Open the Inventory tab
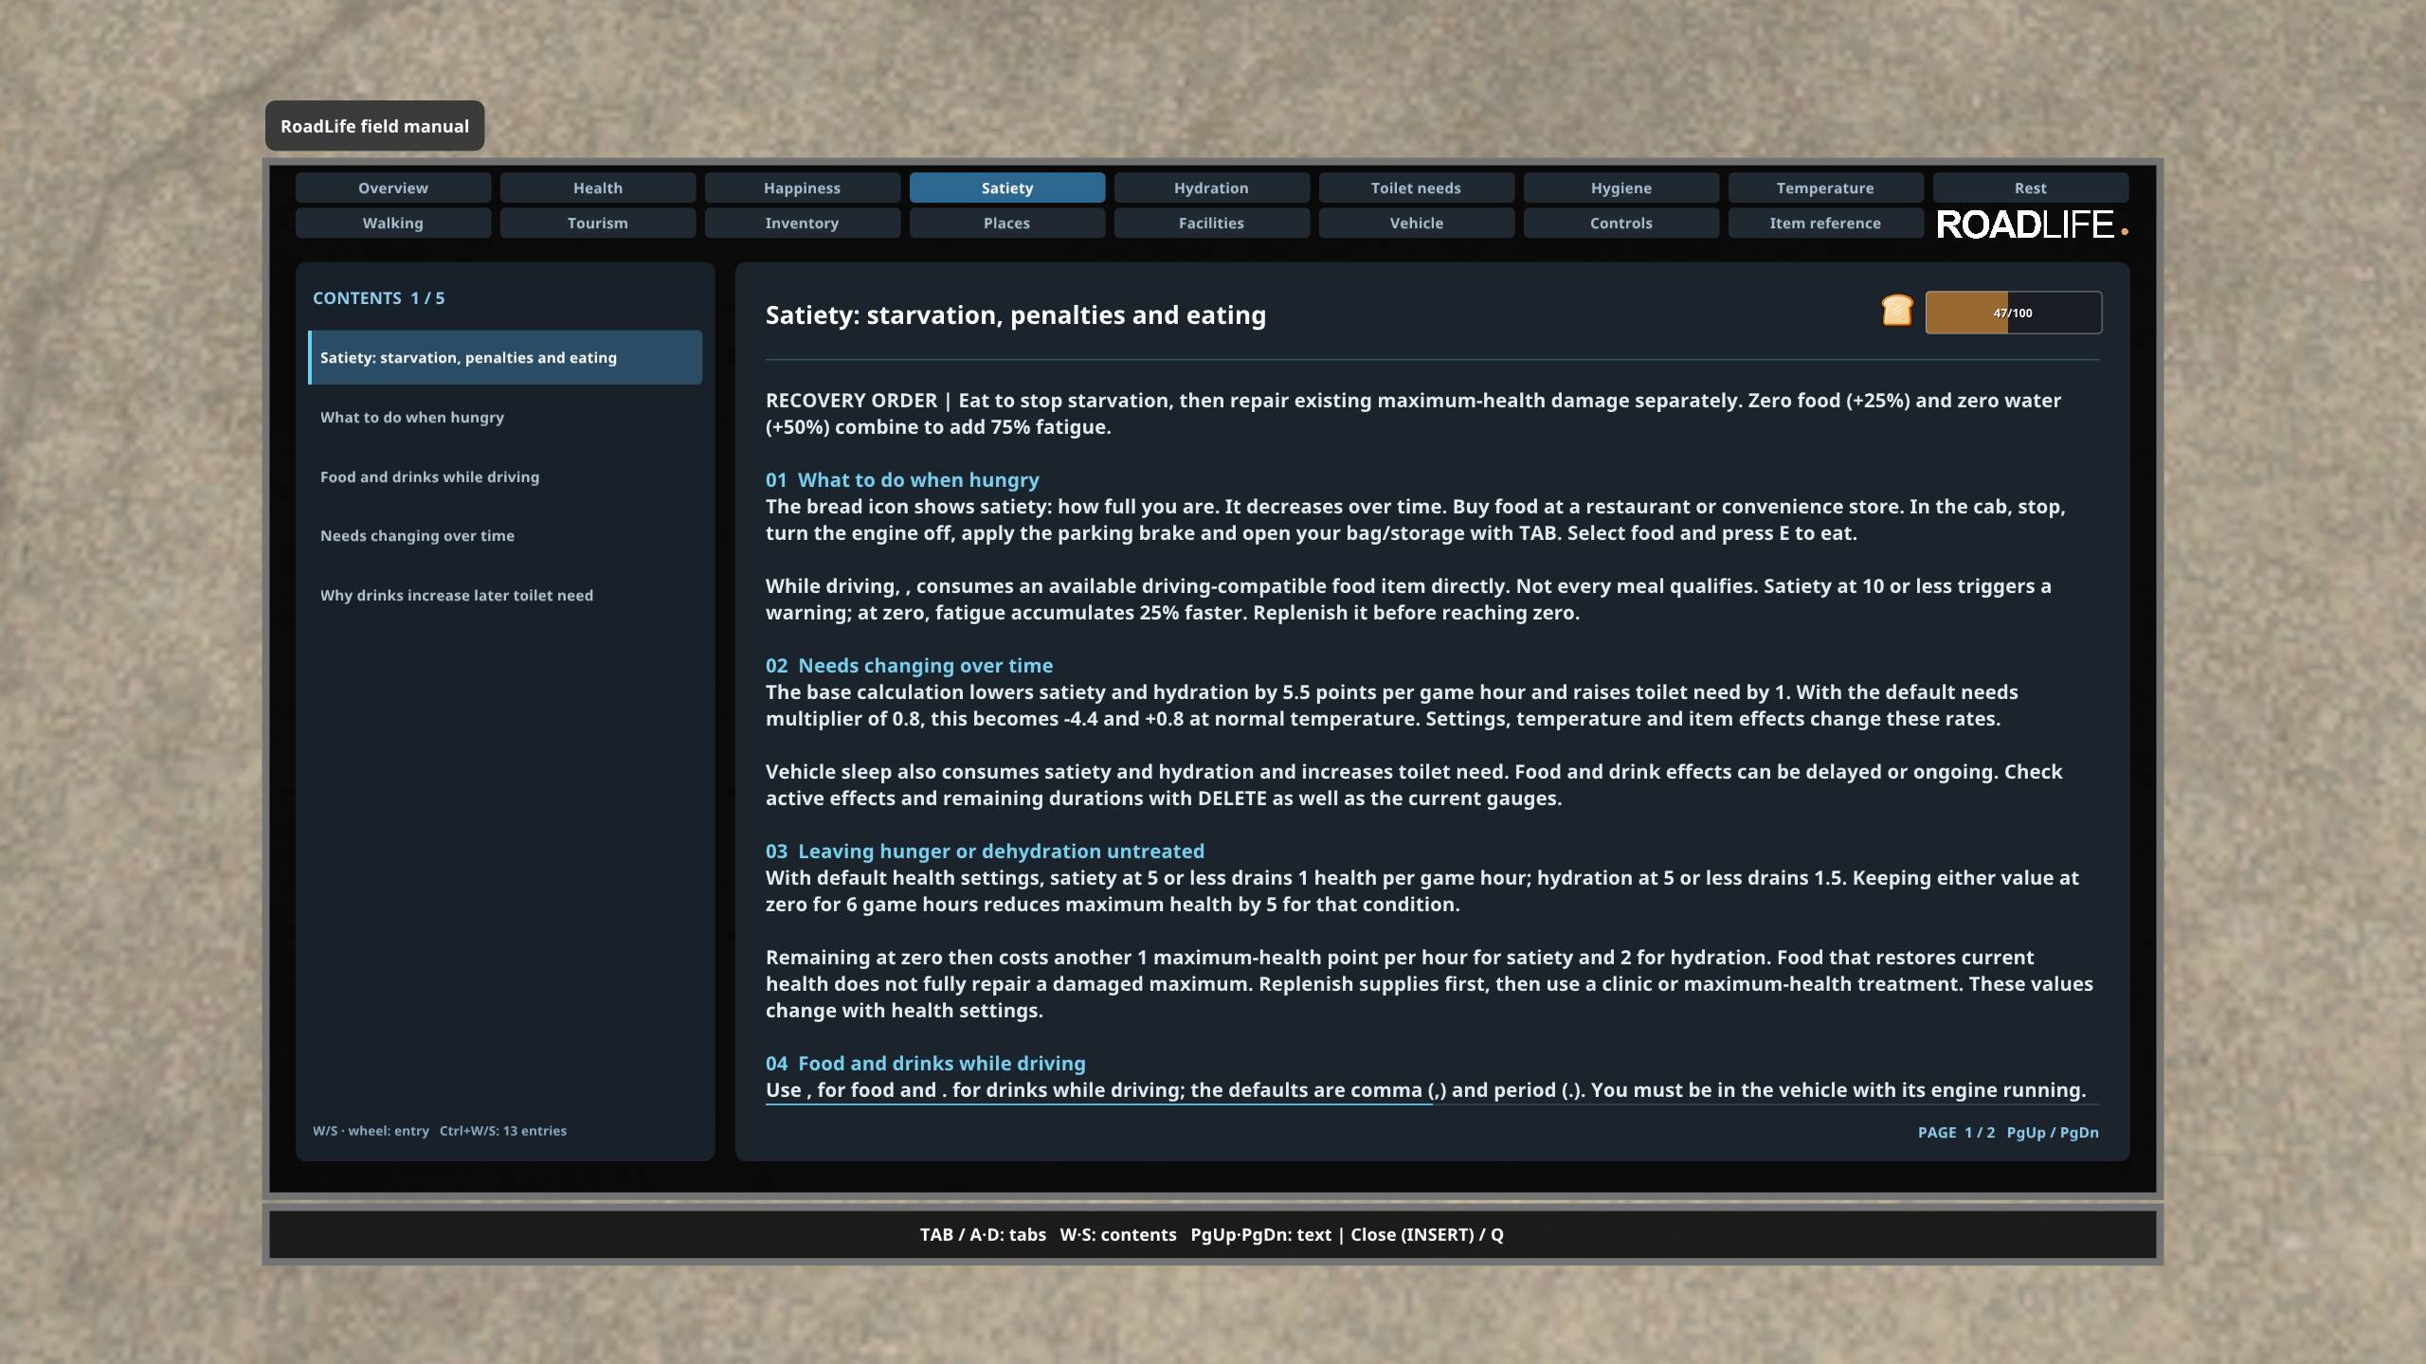This screenshot has height=1364, width=2426. [x=803, y=223]
